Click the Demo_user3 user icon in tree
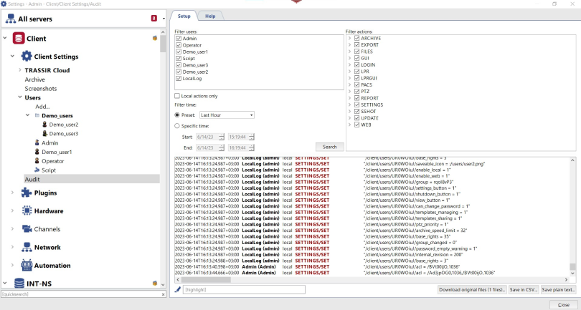 (x=45, y=134)
